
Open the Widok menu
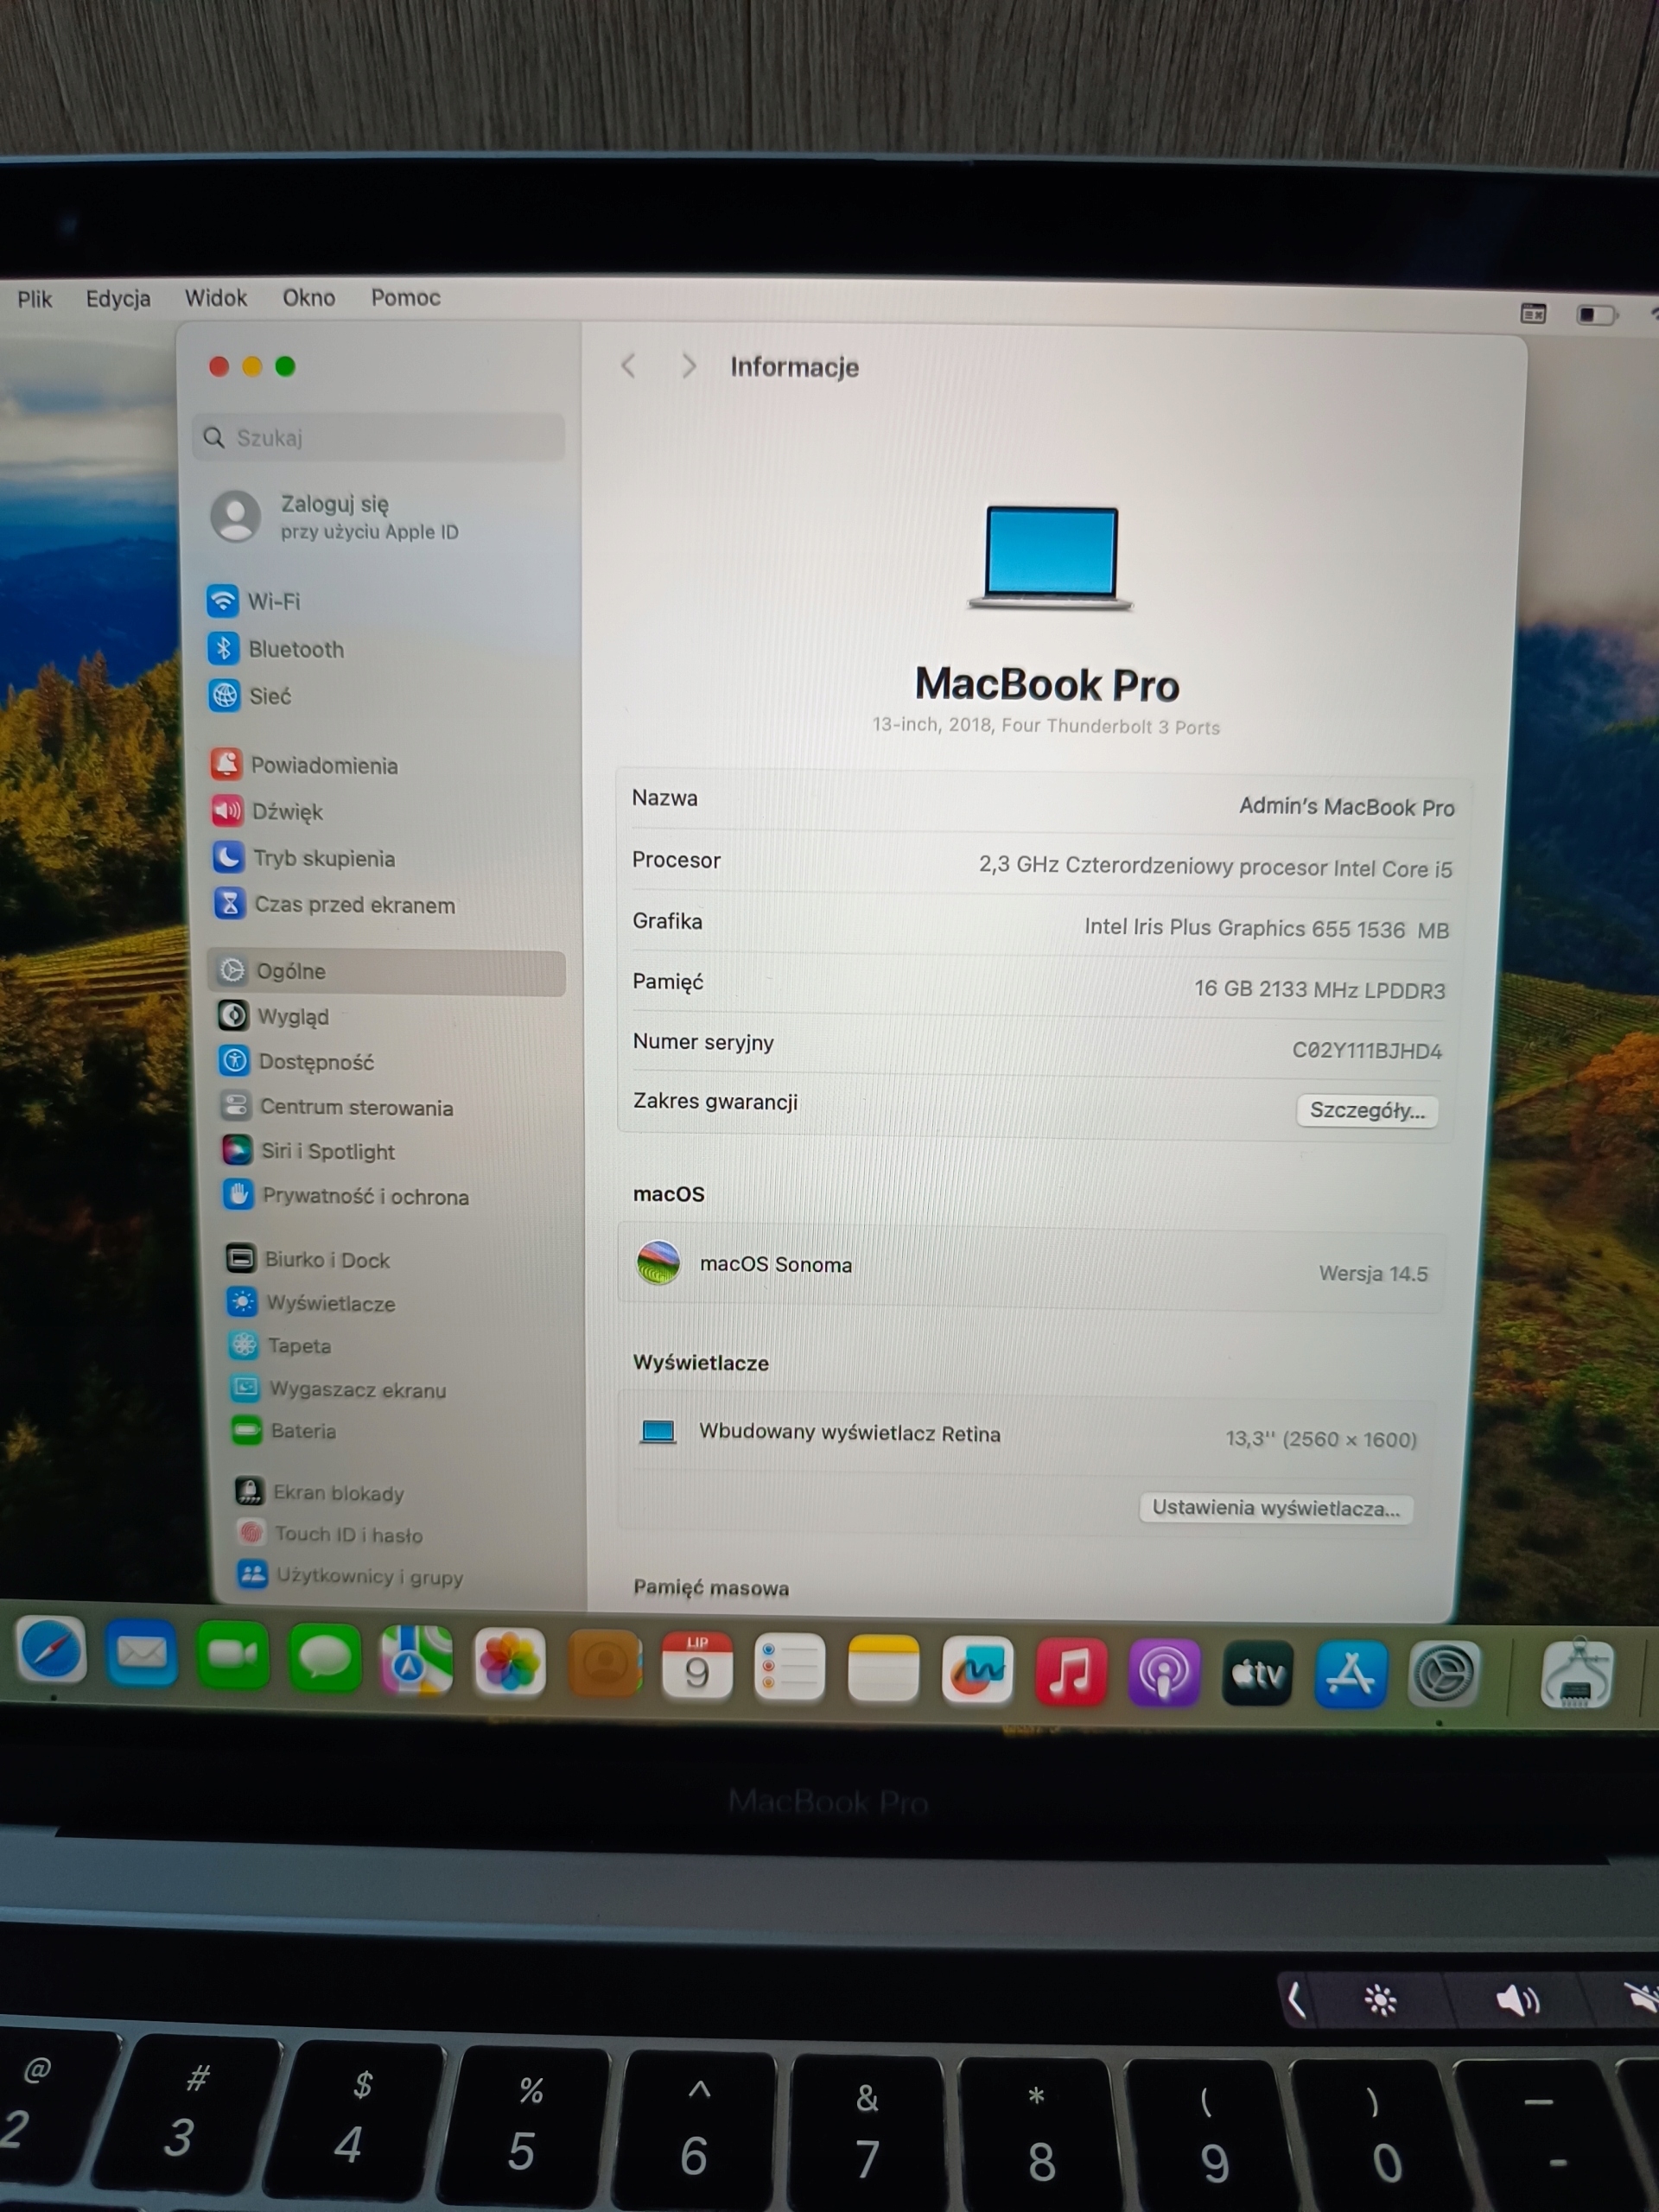215,298
